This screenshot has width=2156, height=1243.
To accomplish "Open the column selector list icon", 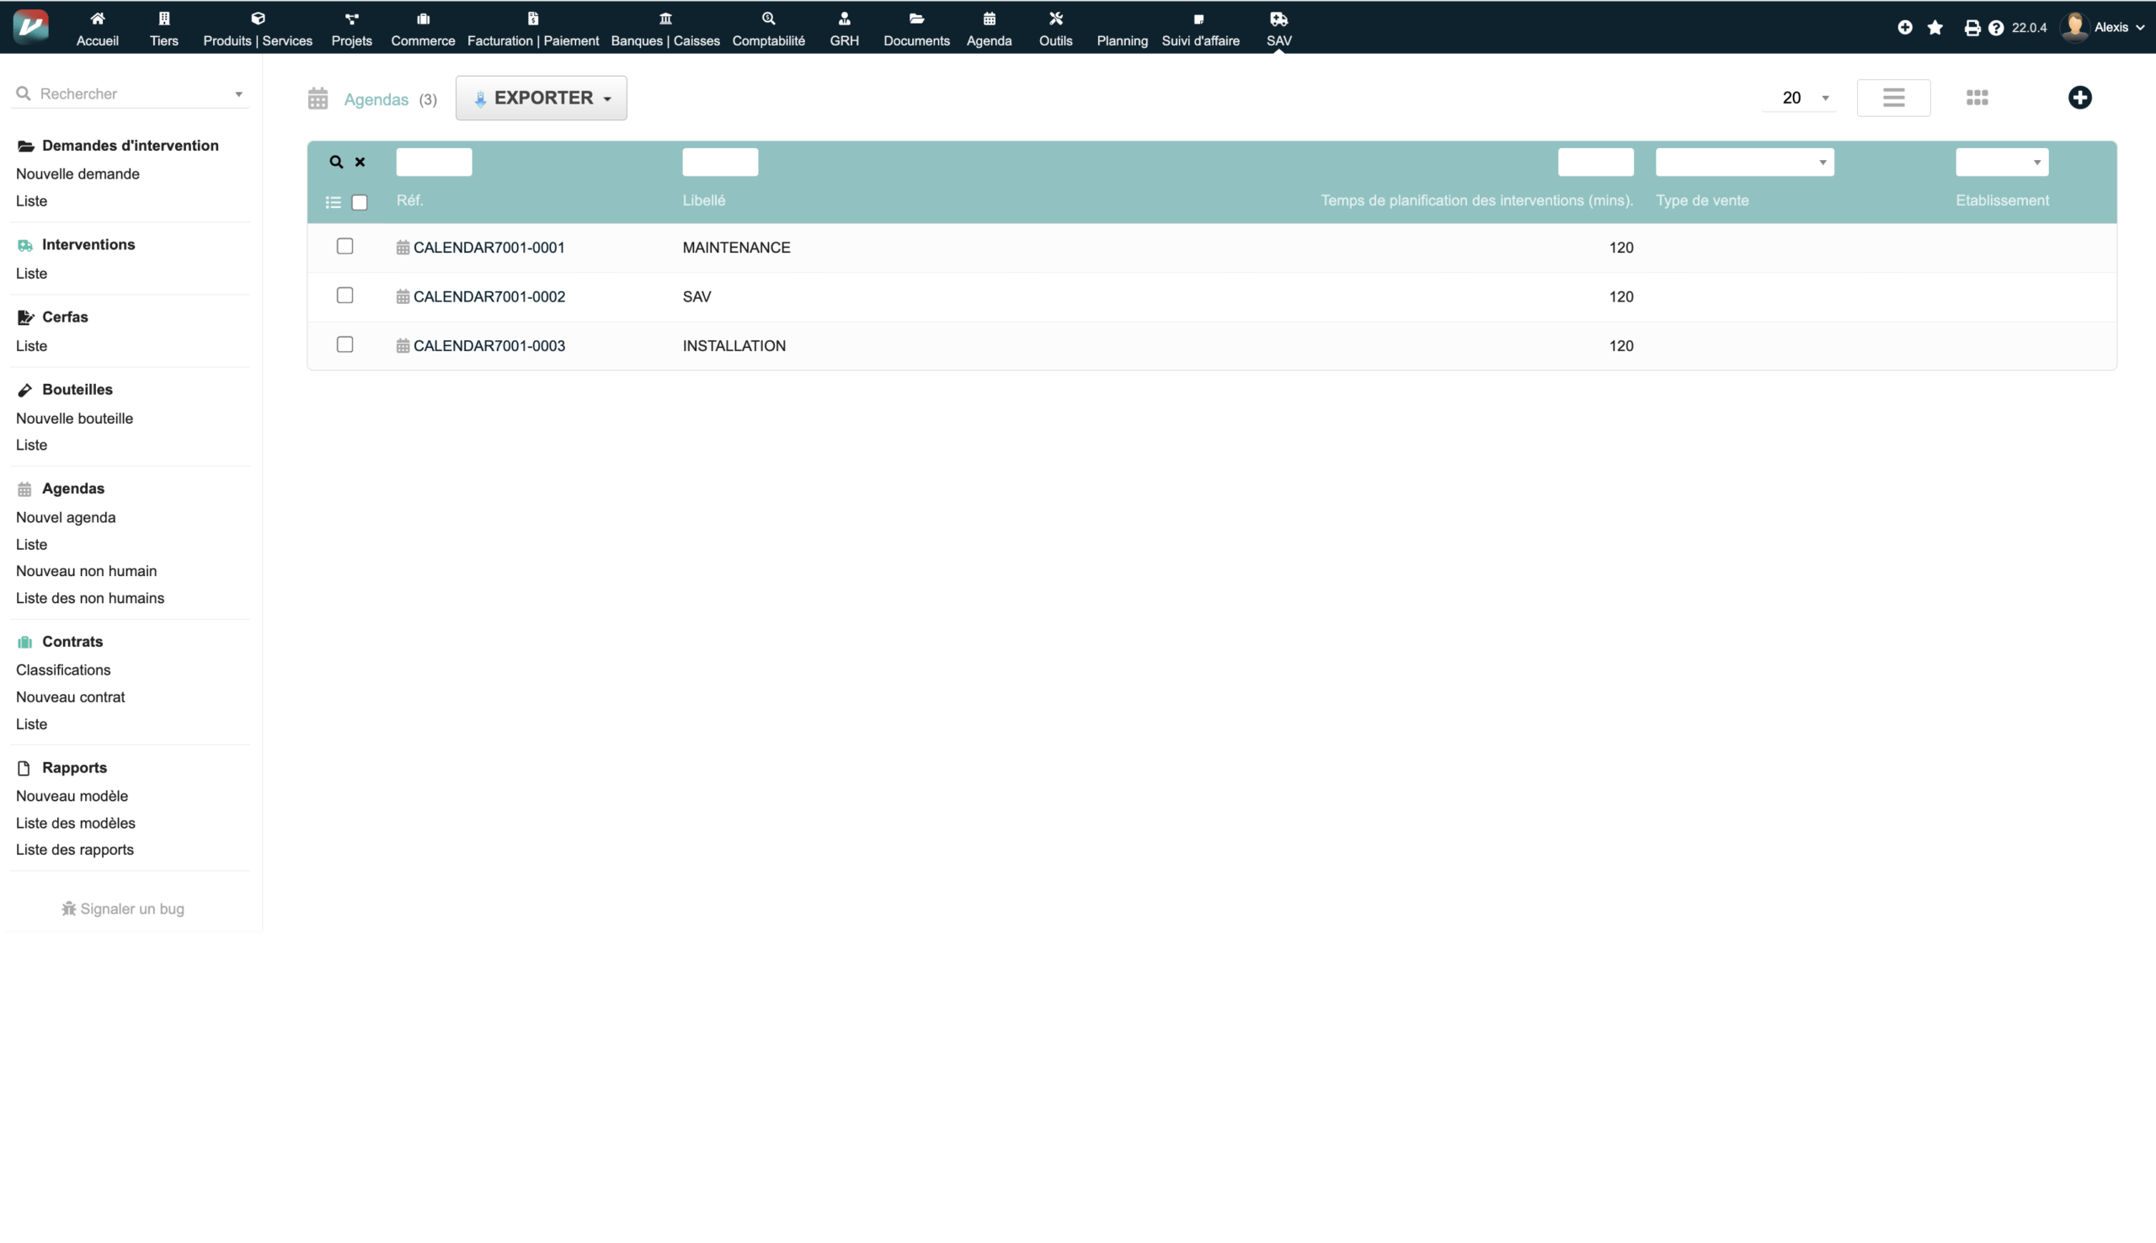I will pos(333,202).
